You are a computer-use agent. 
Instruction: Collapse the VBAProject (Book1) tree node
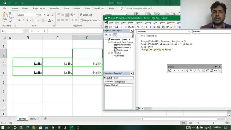coord(106,39)
